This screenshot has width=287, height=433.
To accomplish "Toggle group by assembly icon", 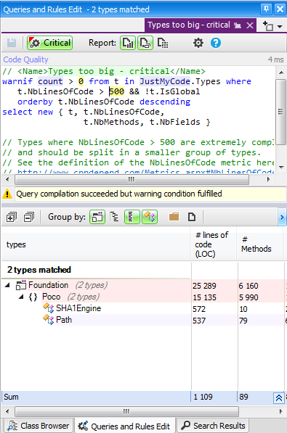I will [97, 217].
